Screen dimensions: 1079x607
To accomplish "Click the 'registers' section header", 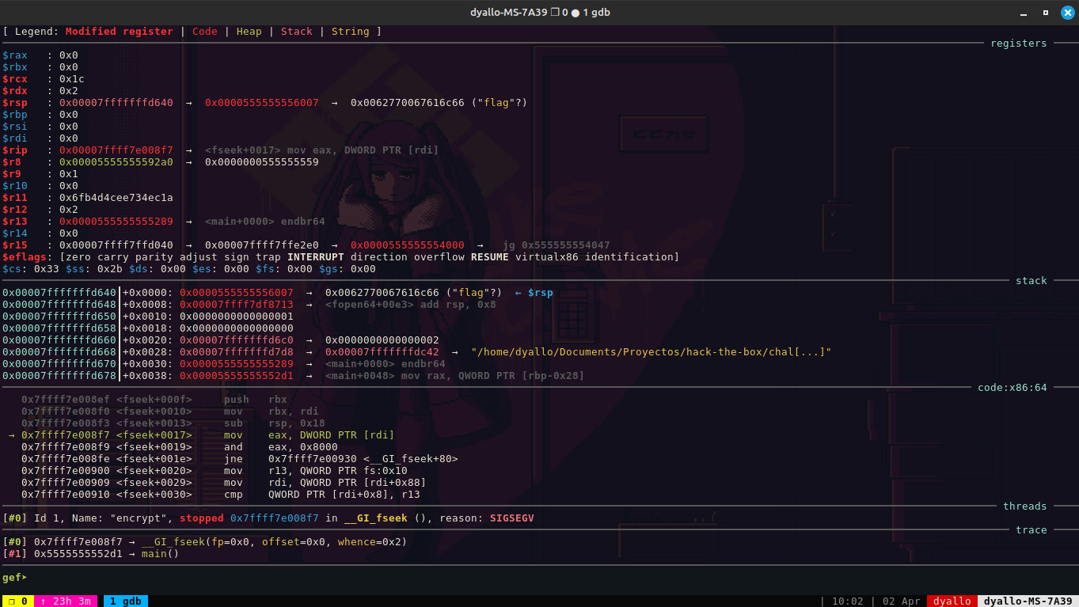I will tap(1018, 44).
